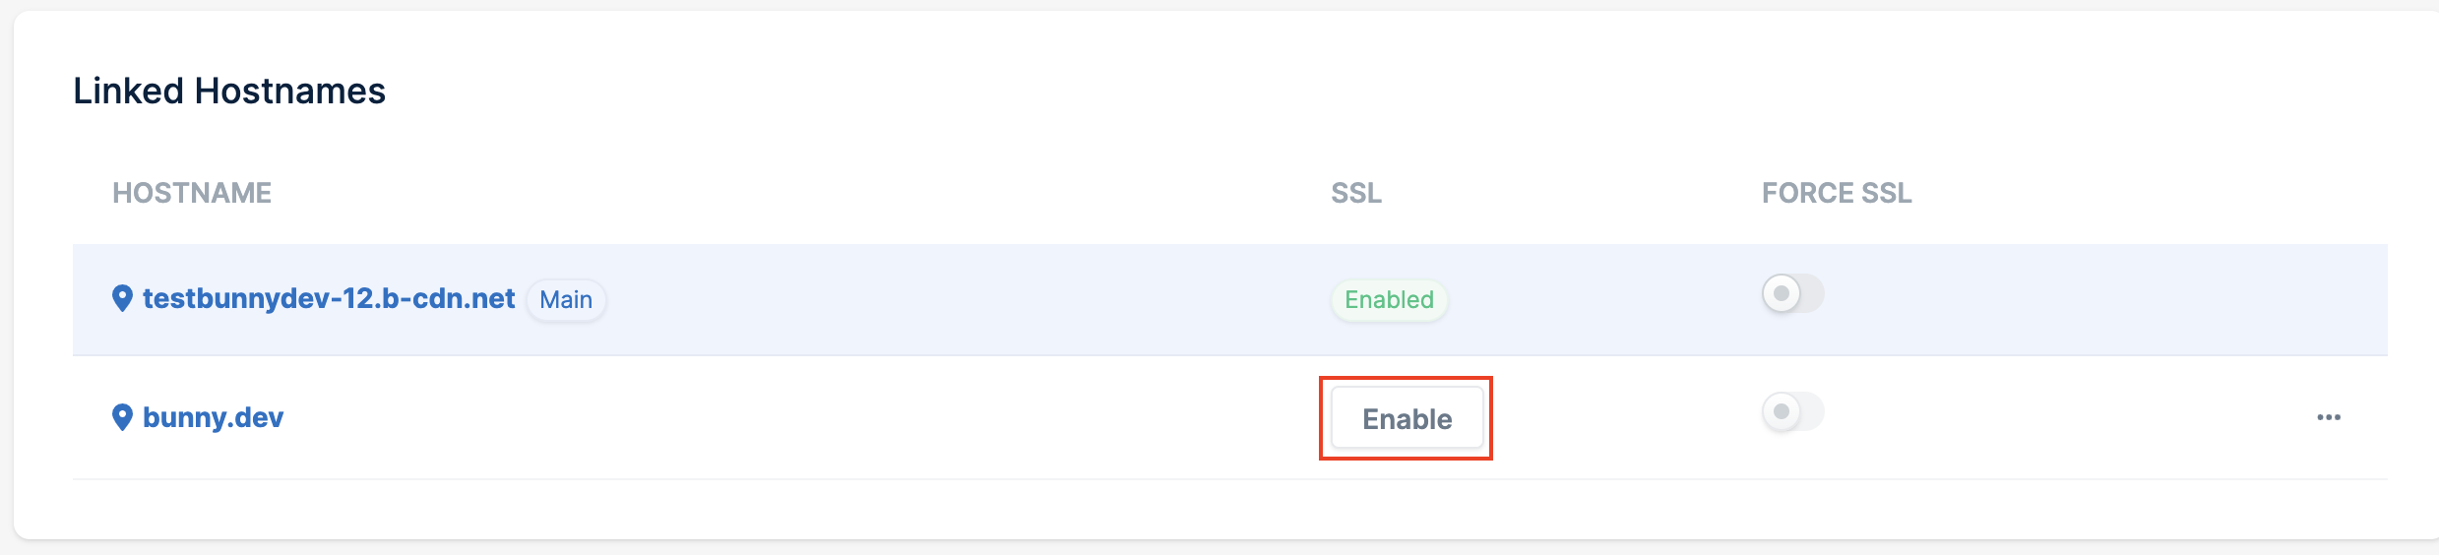
Task: Click the Linked Hostnames heading
Action: coord(229,91)
